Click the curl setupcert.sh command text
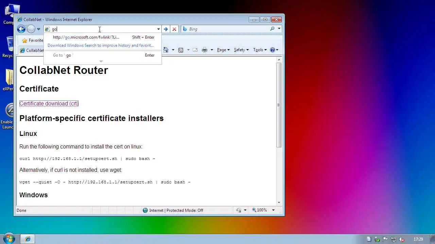435x244 pixels. 87,159
